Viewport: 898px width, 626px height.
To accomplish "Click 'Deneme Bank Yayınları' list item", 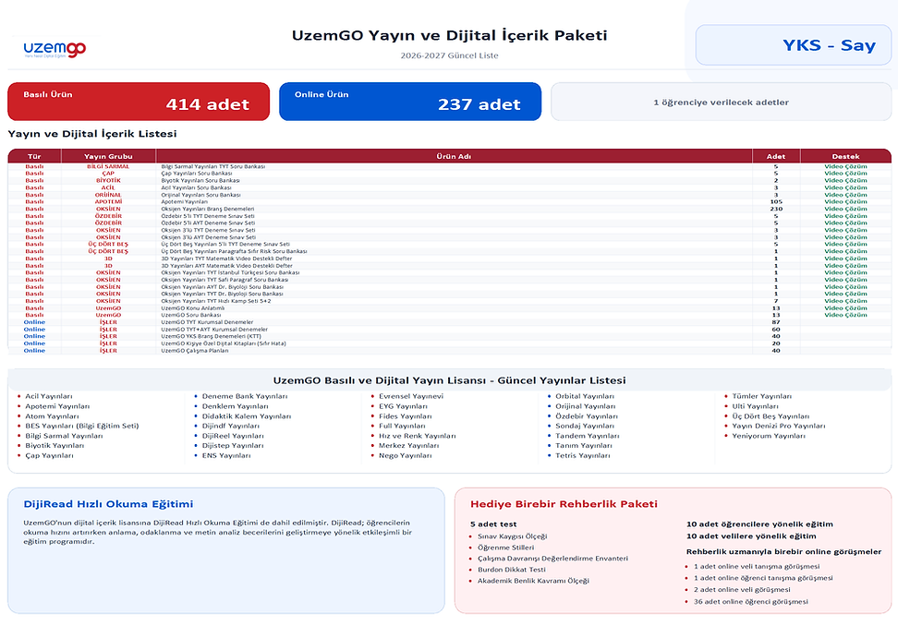I will click(245, 396).
